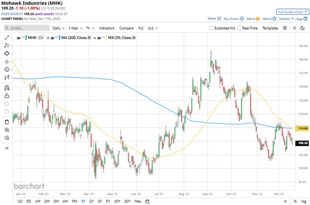Select the 3M time range
The image size is (310, 205).
[x=56, y=201]
